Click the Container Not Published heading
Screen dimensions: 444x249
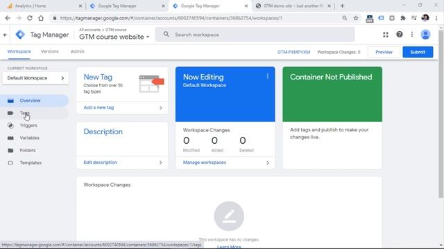331,77
